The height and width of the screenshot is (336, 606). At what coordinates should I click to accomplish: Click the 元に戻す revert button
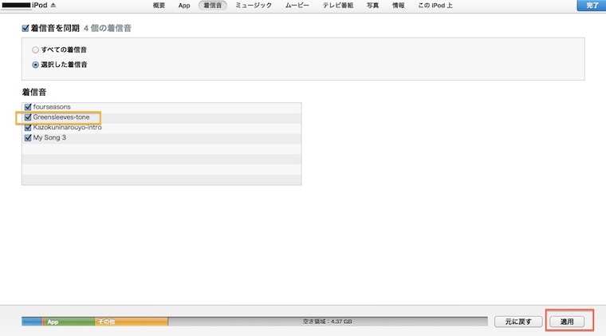tap(517, 322)
